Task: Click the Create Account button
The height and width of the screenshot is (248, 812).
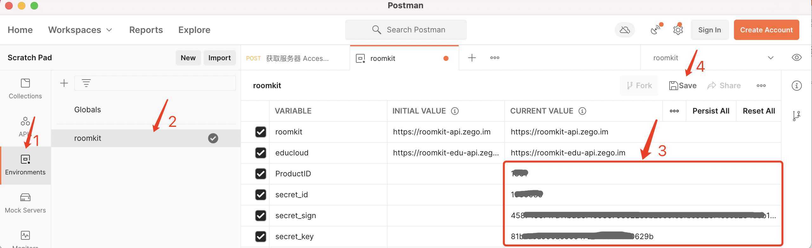Action: [766, 30]
